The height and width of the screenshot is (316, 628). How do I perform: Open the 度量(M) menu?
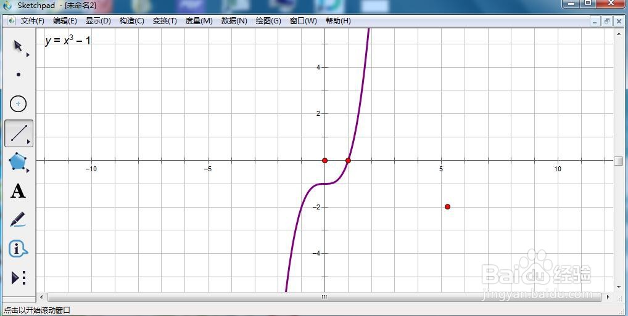199,21
